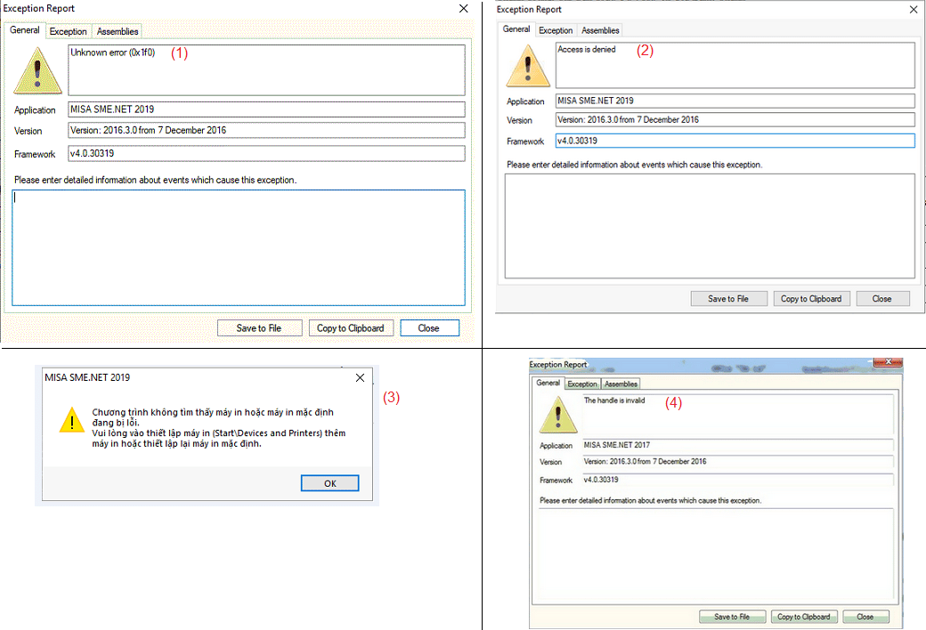Click the Framework field in the handle is invalid dialog
Screen dimensions: 926x630
737,480
